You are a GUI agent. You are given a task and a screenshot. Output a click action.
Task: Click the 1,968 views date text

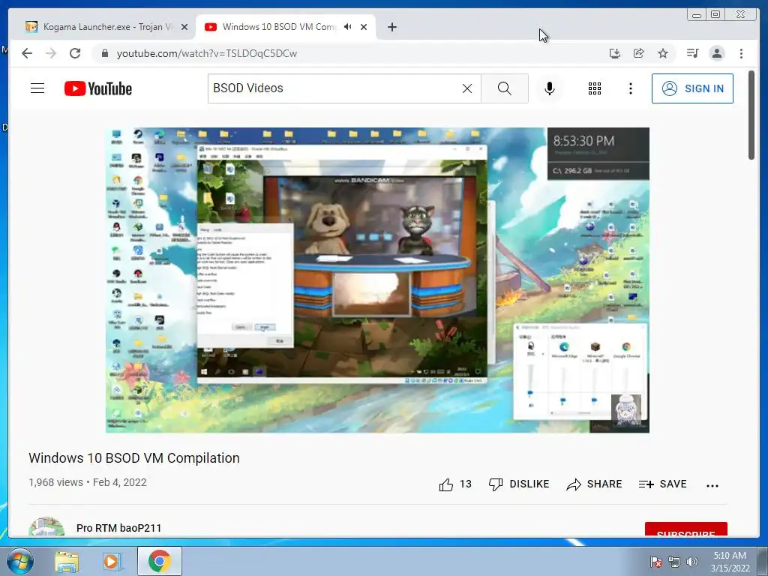(x=88, y=482)
